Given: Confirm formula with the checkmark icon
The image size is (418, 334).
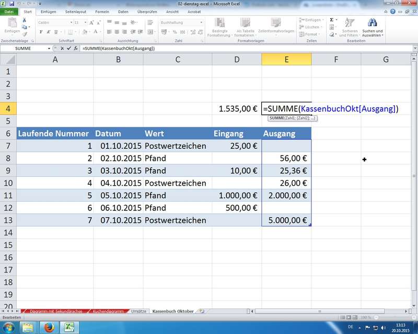Looking at the screenshot, I should (x=69, y=49).
